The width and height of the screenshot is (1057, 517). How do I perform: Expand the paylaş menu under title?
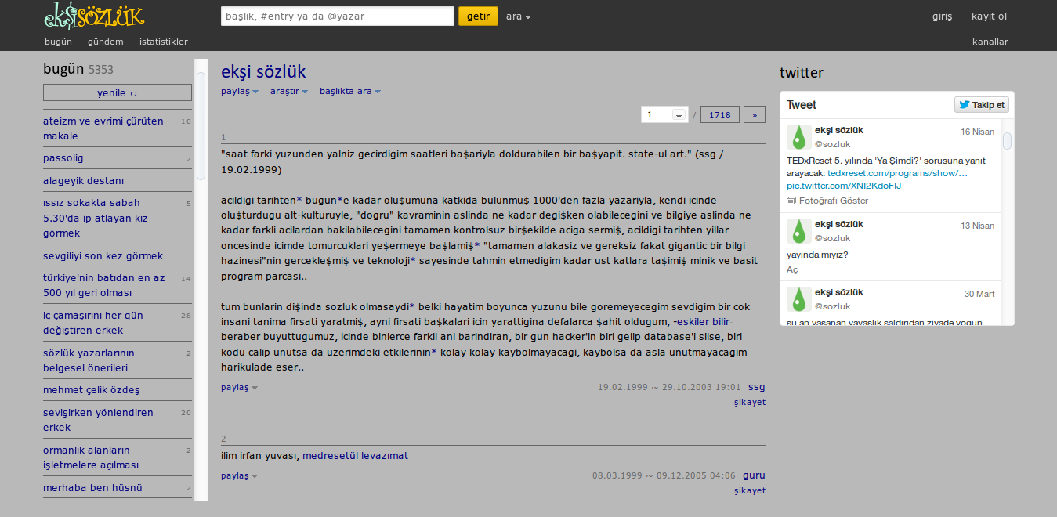pos(240,91)
